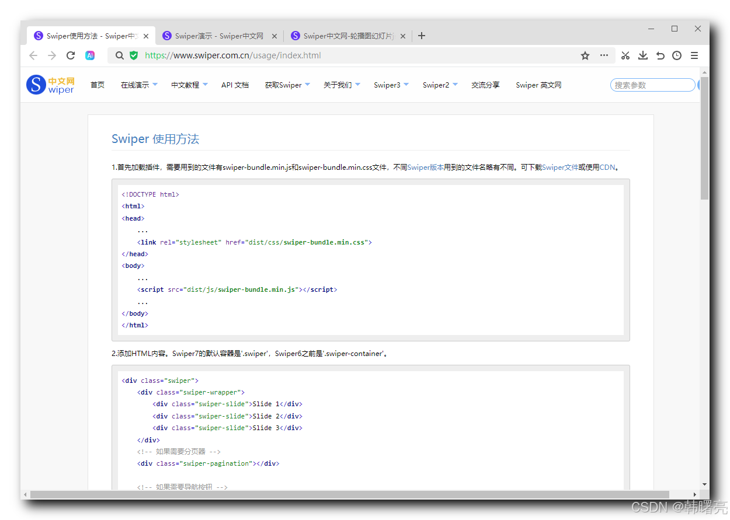
Task: Click the Slide 2 code line
Action: [x=228, y=416]
